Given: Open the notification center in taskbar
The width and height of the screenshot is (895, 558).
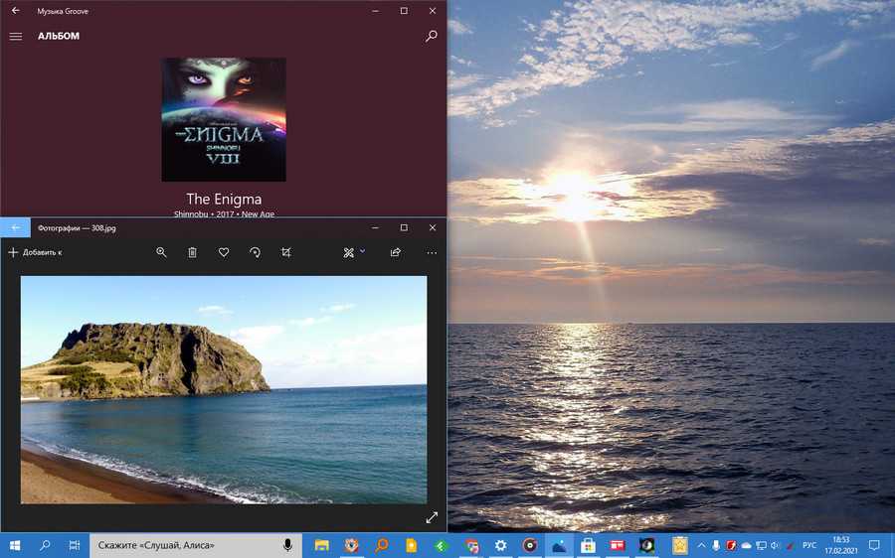Looking at the screenshot, I should [x=874, y=545].
